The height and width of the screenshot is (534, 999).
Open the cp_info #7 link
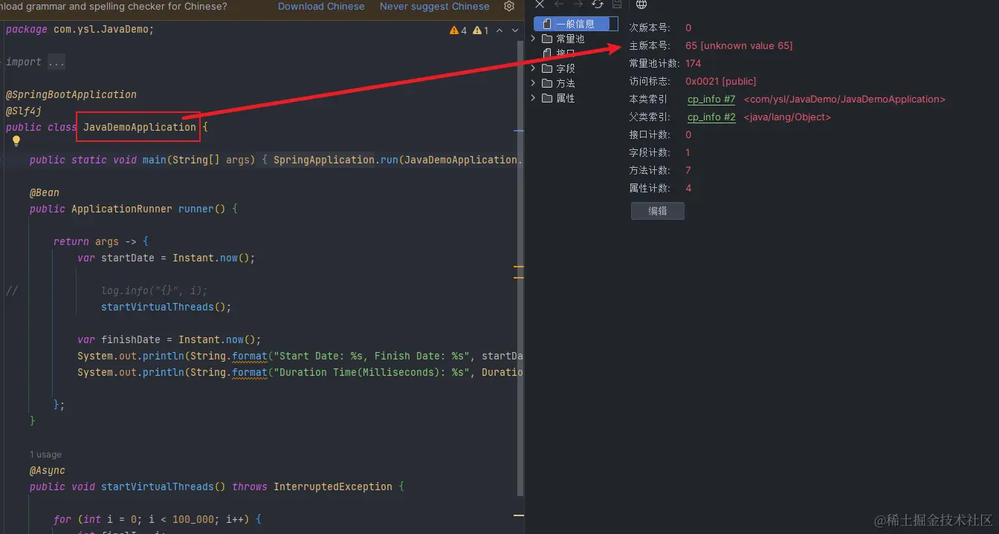pos(711,99)
